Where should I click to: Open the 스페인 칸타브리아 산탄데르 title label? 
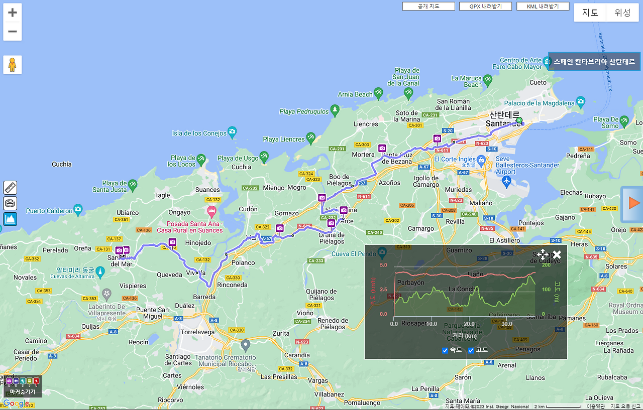point(594,61)
